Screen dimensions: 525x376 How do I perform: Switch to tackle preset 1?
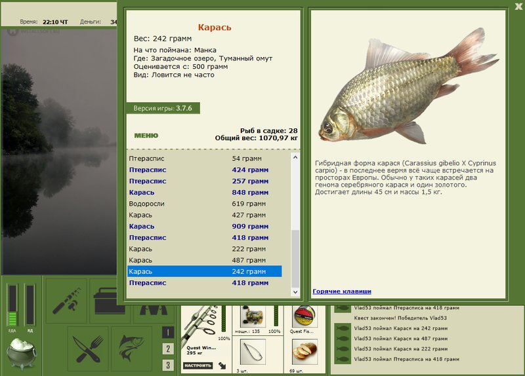click(x=168, y=333)
